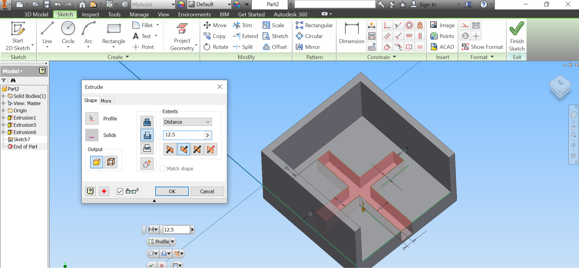This screenshot has width=579, height=268.
Task: Expand the Extrusion1 tree node
Action: [x=4, y=118]
